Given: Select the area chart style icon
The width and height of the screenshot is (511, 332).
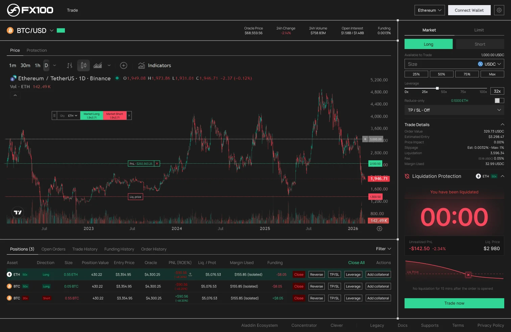Looking at the screenshot, I should 98,65.
